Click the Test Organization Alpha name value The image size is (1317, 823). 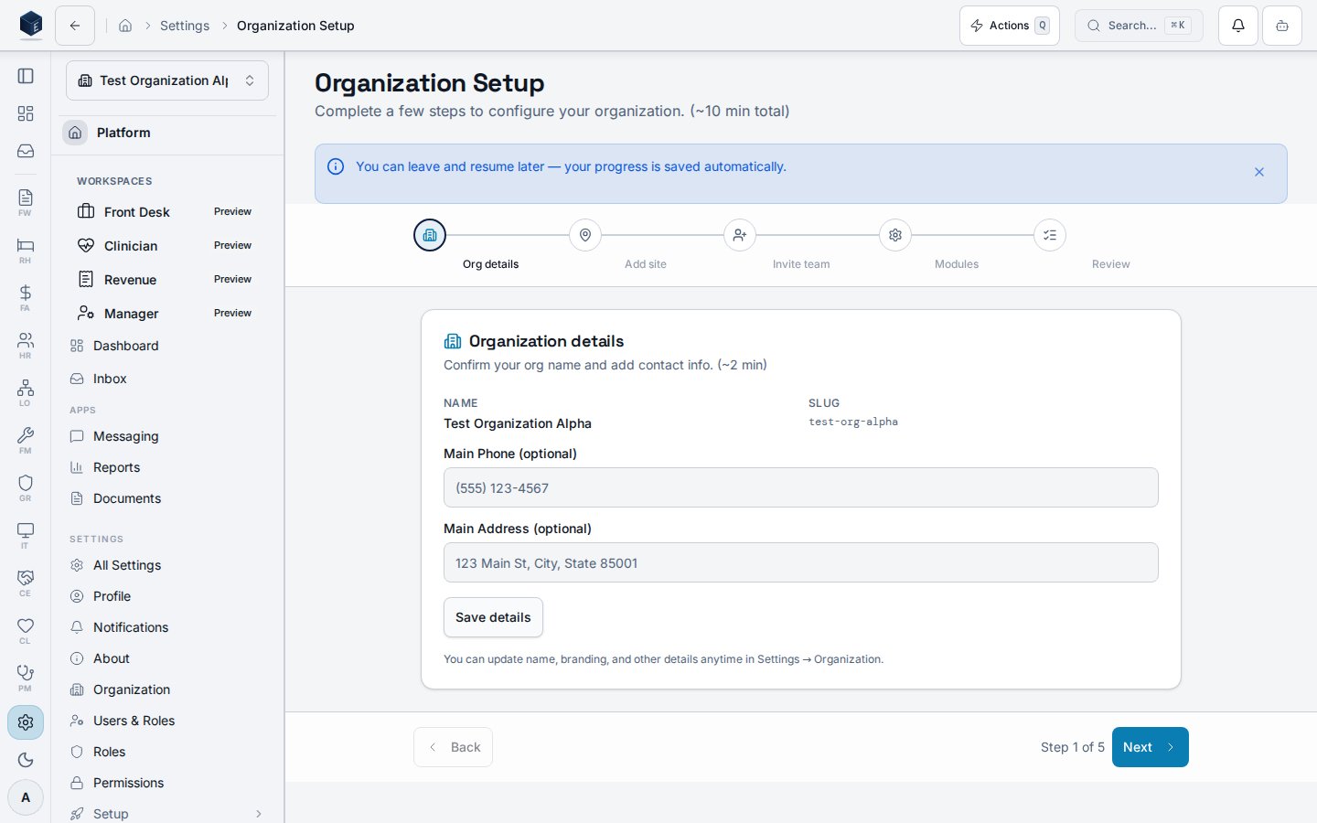[x=518, y=423]
